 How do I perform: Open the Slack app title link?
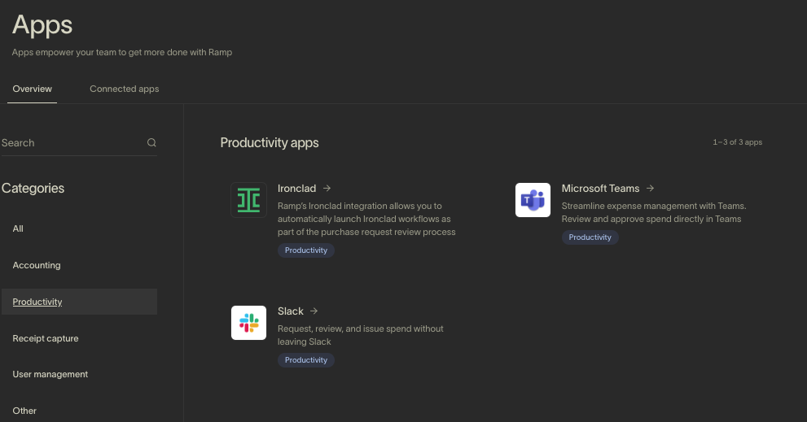290,311
